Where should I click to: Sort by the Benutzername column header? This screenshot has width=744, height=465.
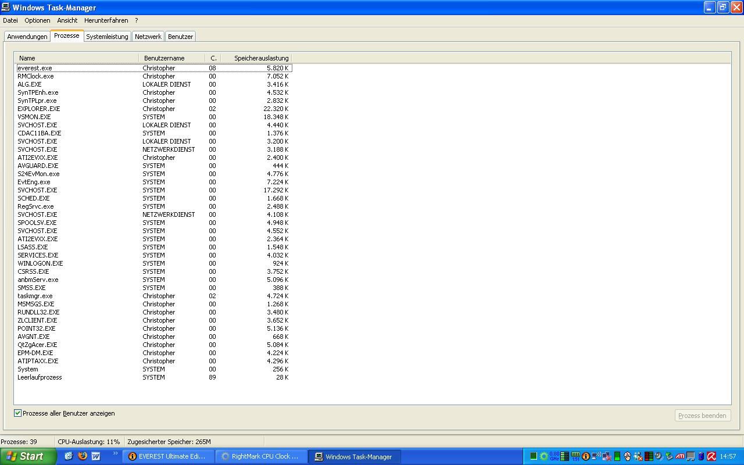click(x=172, y=58)
